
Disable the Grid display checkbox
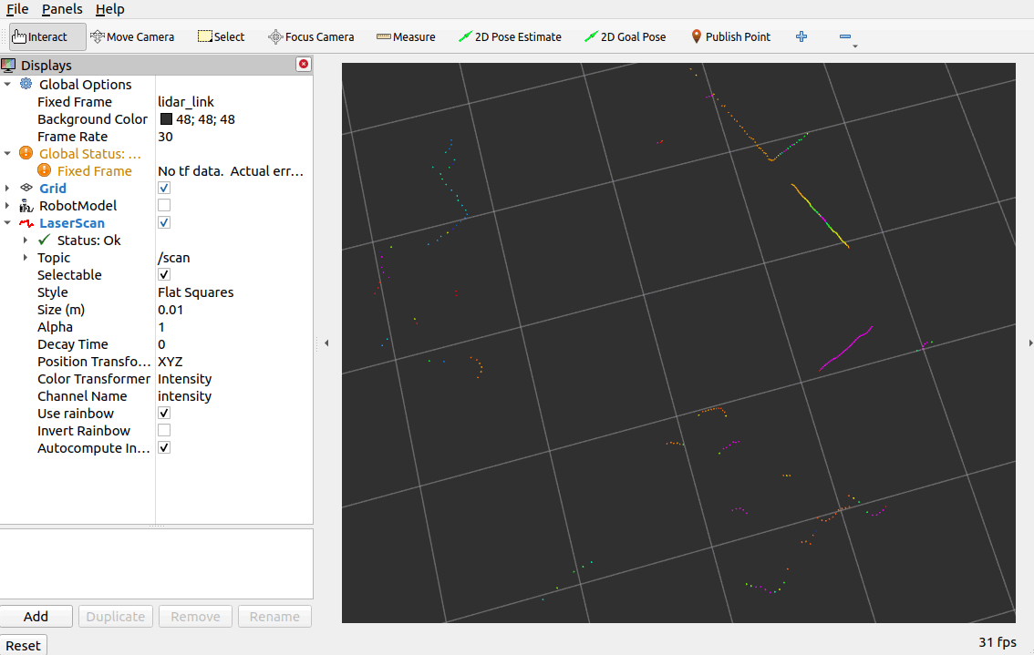[x=164, y=188]
